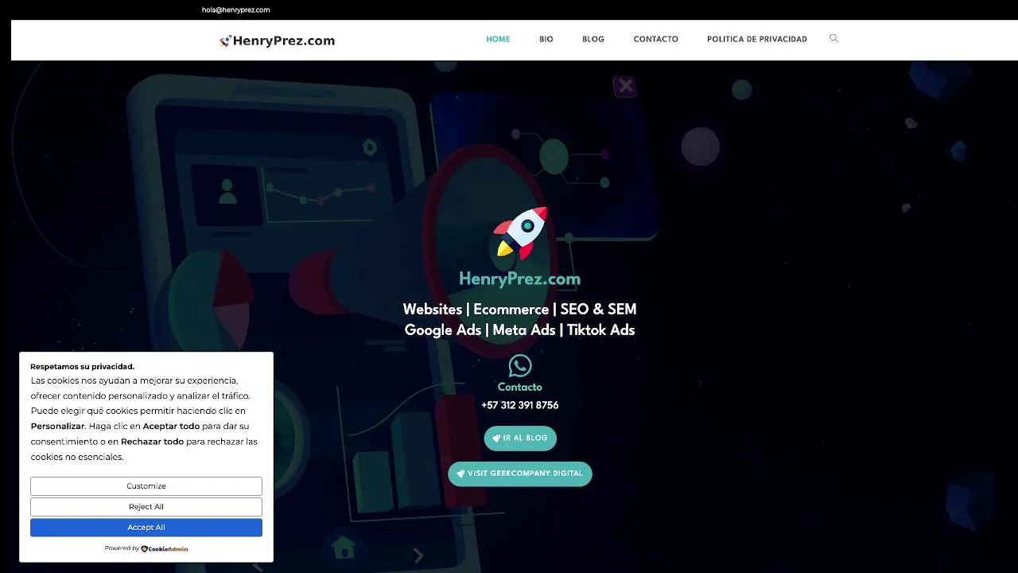Click the WhatsApp contact icon
The image size is (1018, 573).
(520, 366)
